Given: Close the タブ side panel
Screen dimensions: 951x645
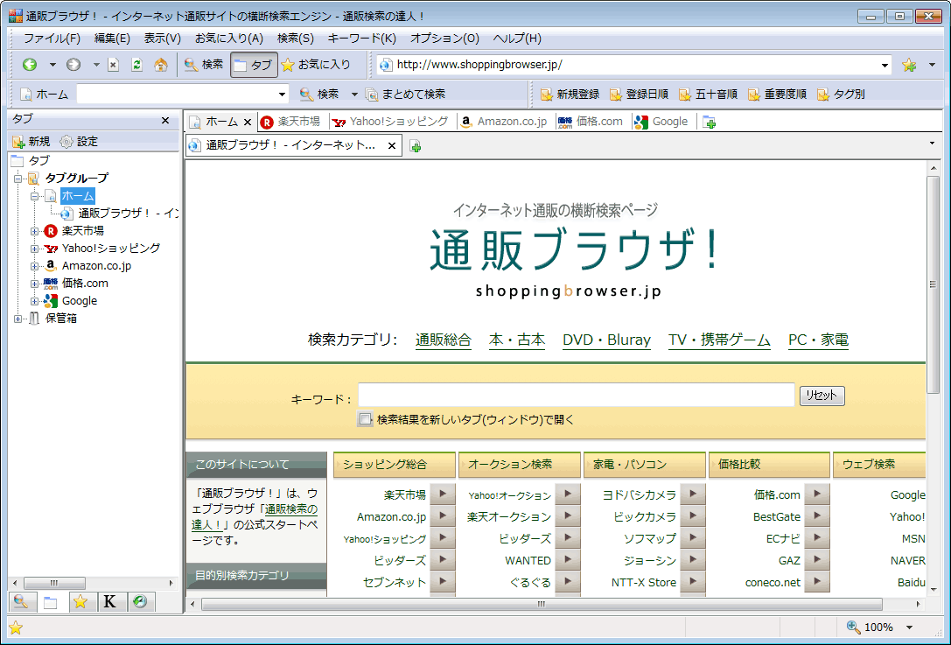Looking at the screenshot, I should pos(165,120).
